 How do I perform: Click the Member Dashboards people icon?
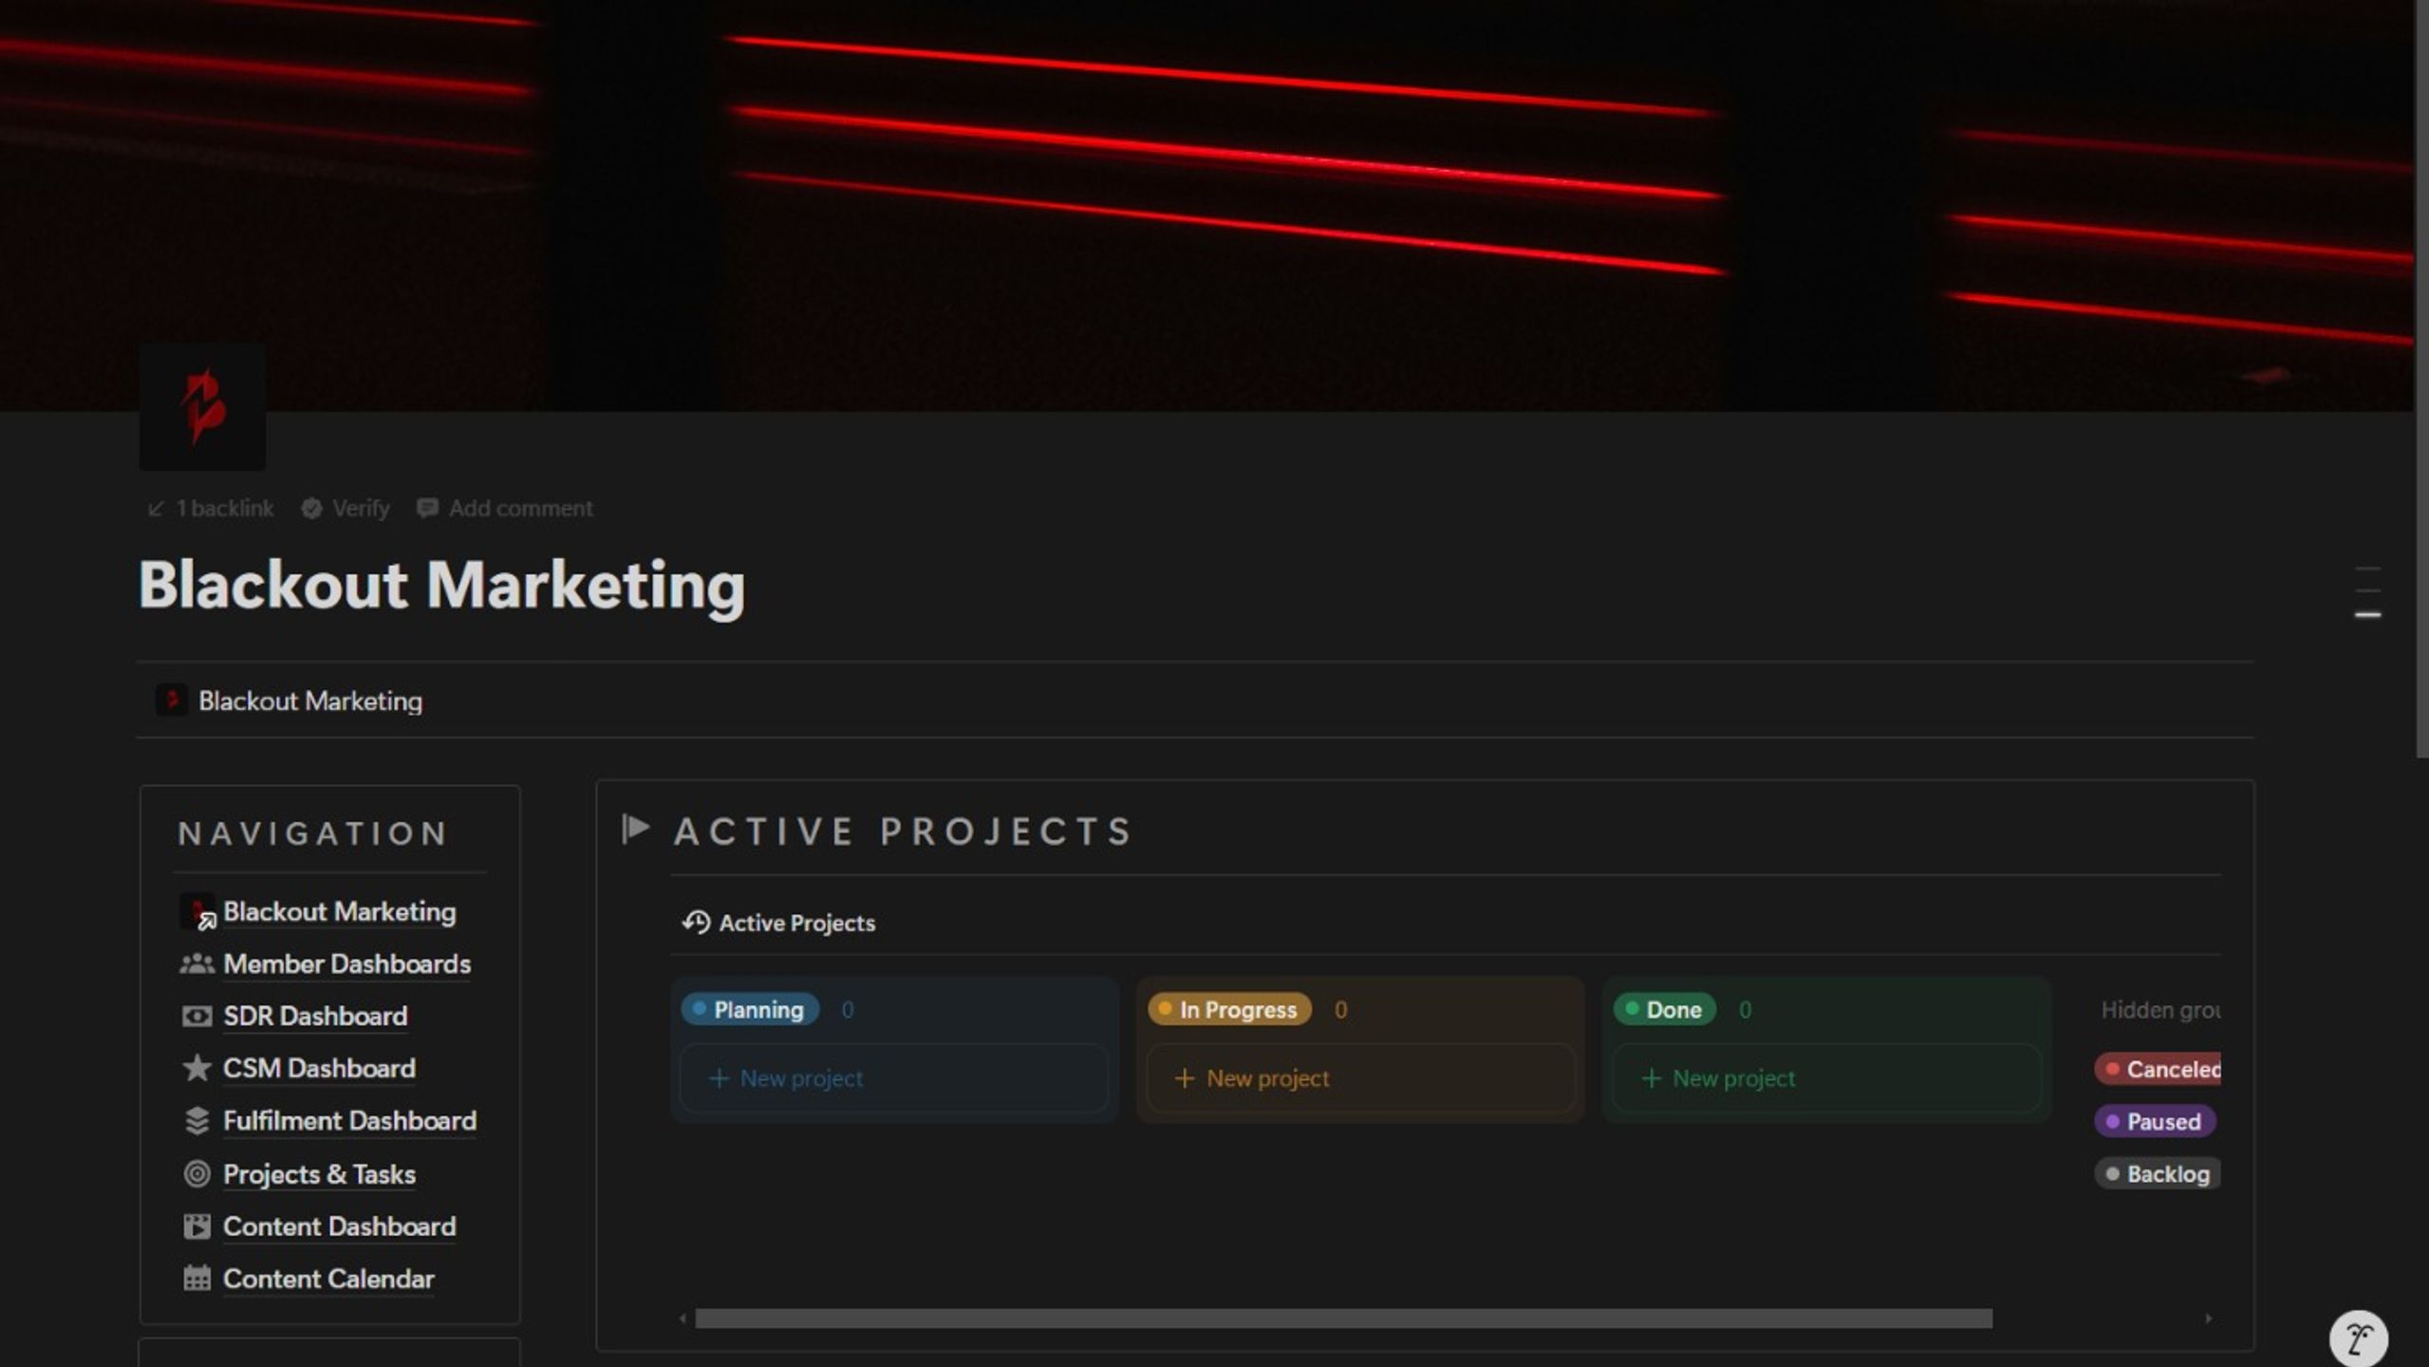click(x=196, y=964)
